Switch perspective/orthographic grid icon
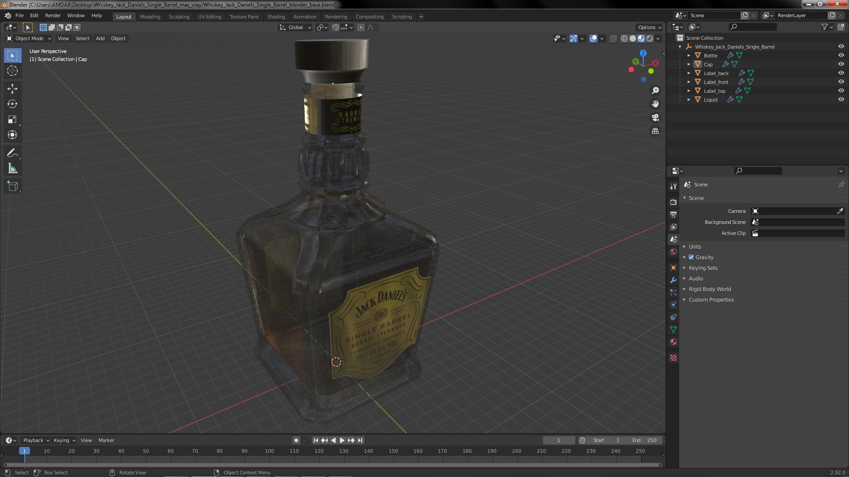 (655, 131)
